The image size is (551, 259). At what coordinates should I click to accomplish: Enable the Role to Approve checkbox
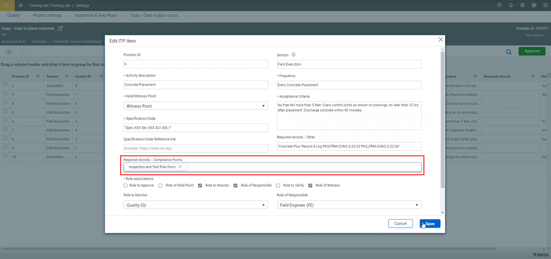click(x=125, y=185)
